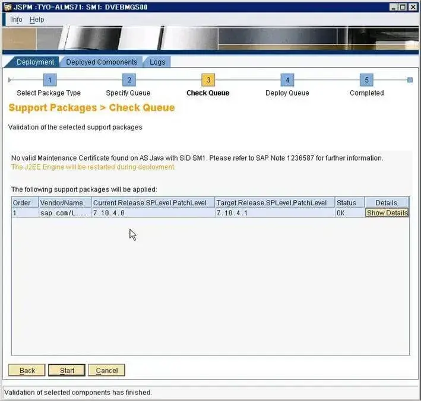
Task: Click the Specify Queue step label
Action: click(128, 93)
